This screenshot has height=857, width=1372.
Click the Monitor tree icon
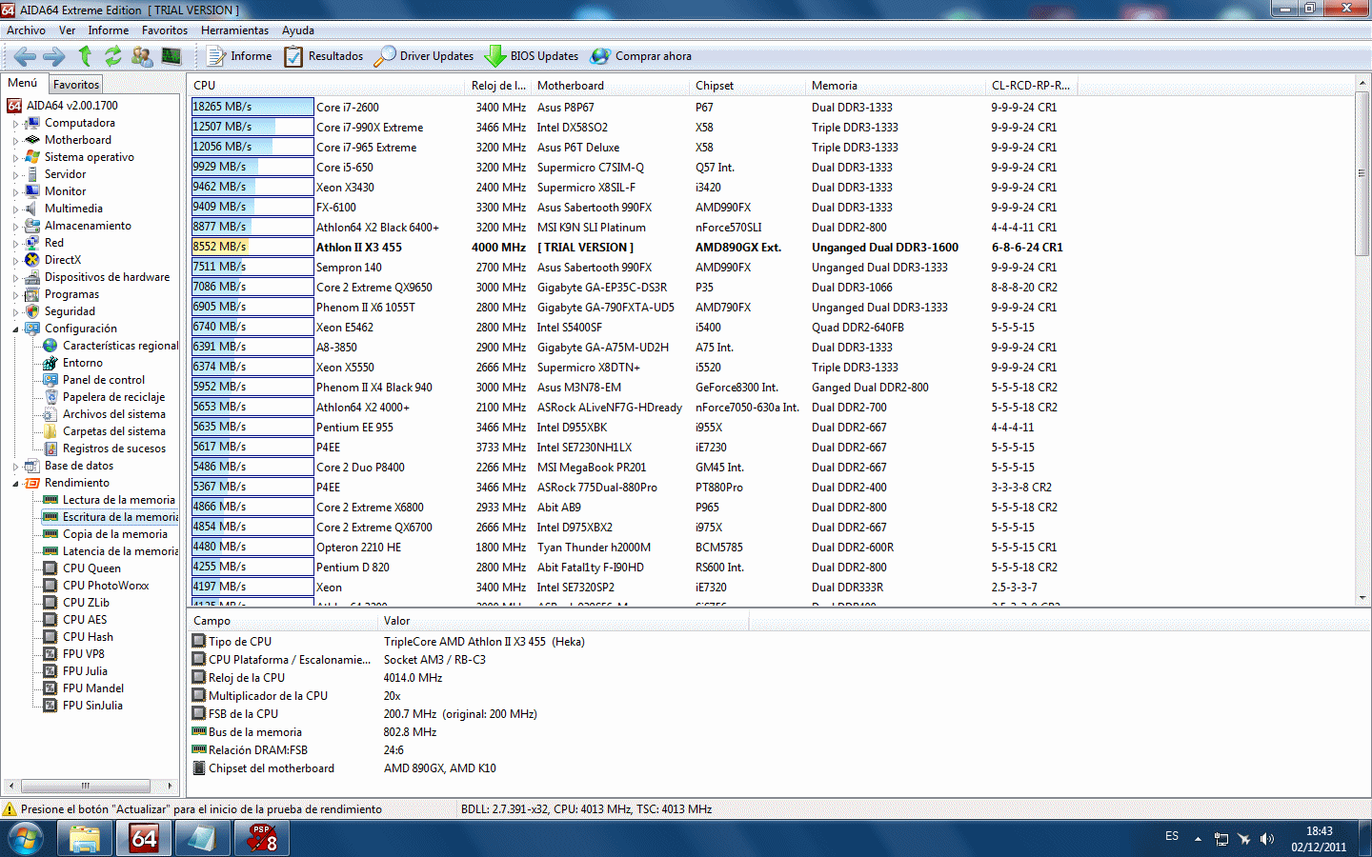32,191
